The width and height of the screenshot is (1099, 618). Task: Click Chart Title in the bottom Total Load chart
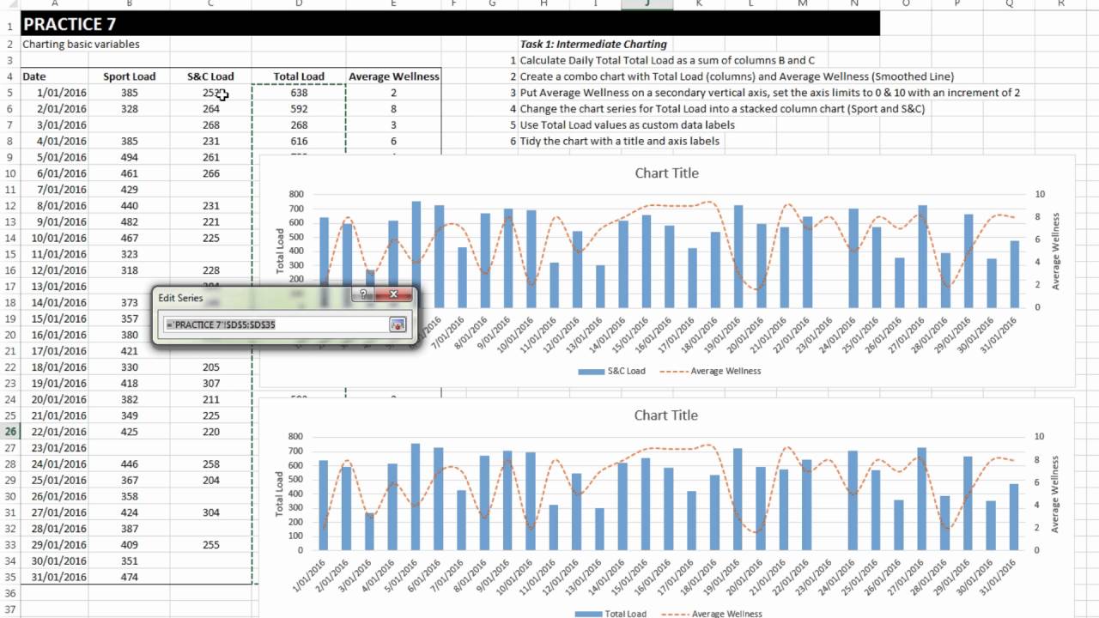coord(666,415)
